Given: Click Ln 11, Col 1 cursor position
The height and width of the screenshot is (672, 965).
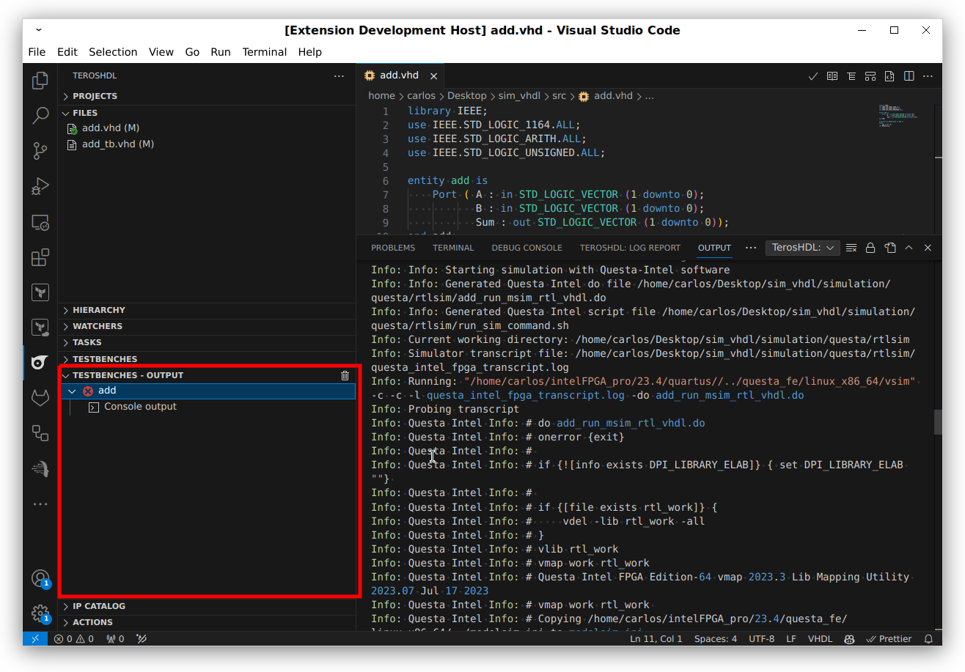Looking at the screenshot, I should pyautogui.click(x=656, y=638).
